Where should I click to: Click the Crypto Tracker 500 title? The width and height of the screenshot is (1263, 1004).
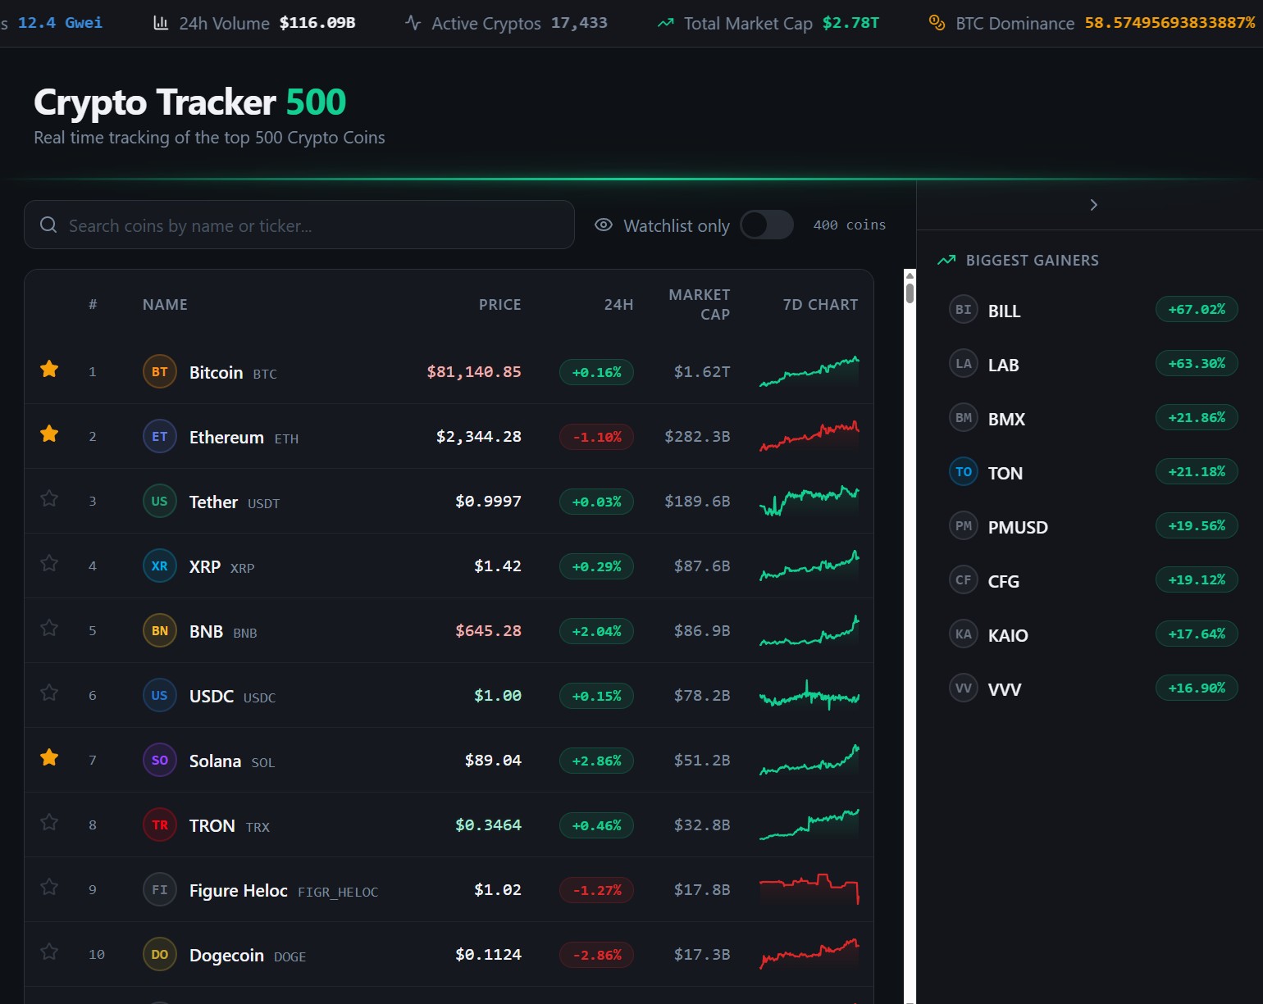(x=189, y=102)
